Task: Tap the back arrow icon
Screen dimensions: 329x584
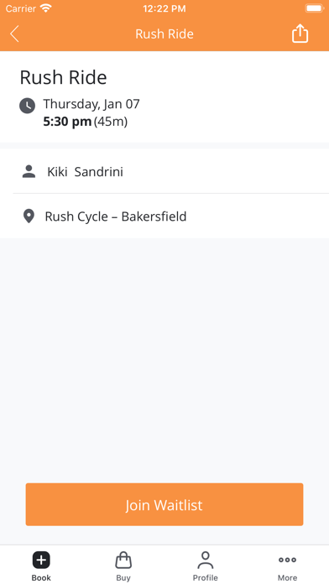Action: pos(14,34)
